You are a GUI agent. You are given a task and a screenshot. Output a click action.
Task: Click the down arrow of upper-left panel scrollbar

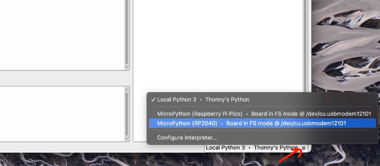point(127,67)
